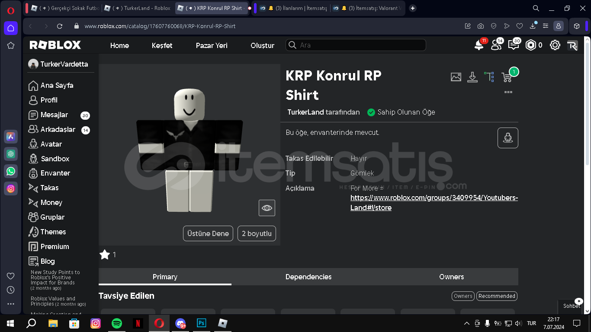Image resolution: width=591 pixels, height=332 pixels.
Task: Open TurkerVardetta profile in sidebar
Action: tap(58, 64)
